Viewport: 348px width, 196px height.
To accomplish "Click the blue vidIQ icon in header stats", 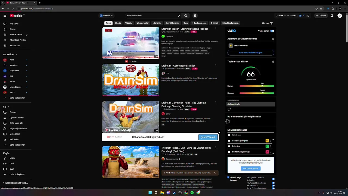I will 300,16.
